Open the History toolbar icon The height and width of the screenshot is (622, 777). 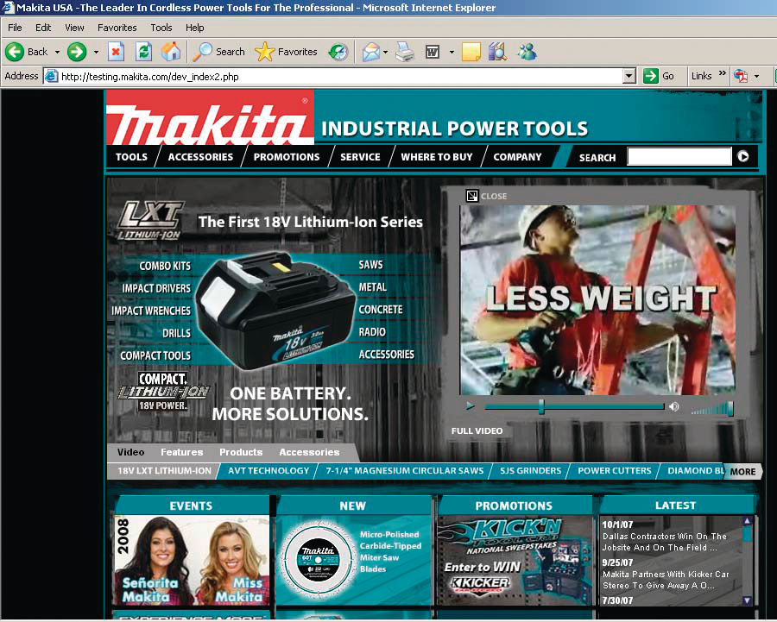click(x=338, y=52)
